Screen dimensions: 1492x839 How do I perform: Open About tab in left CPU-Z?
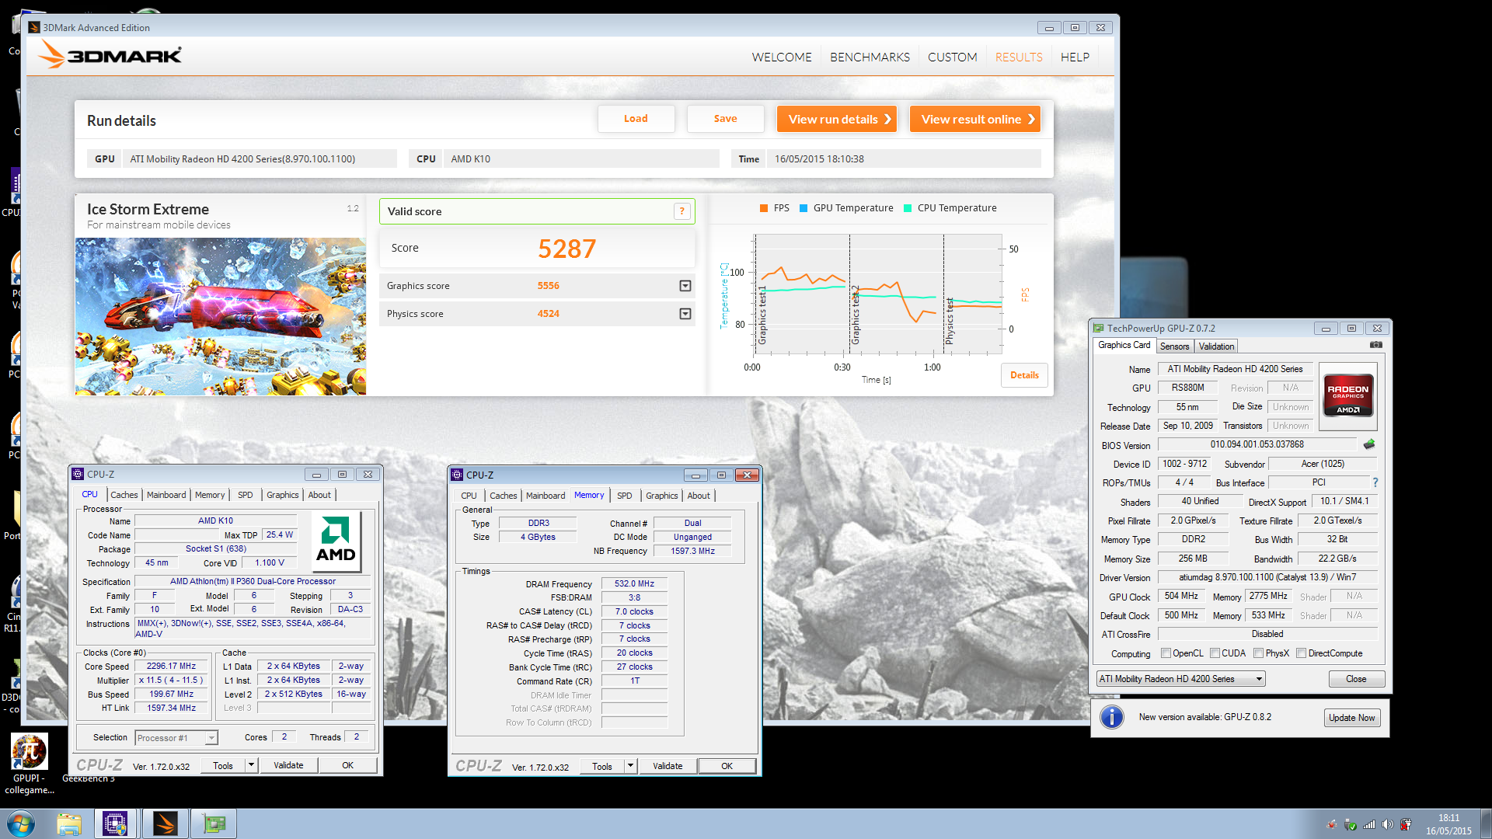point(319,495)
